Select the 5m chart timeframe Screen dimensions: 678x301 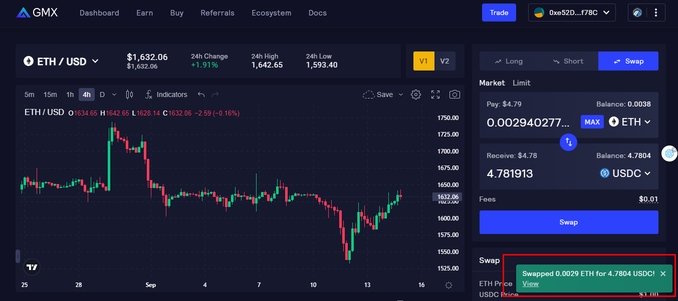[x=30, y=94]
